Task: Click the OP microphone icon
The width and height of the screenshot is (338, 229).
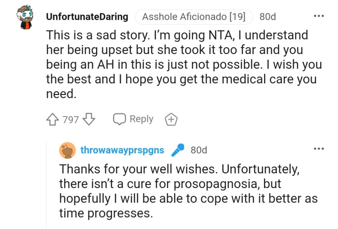Action: tap(178, 150)
